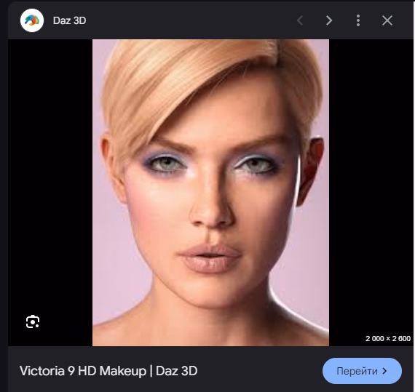This screenshot has height=392, width=415.
Task: Open the three-dot more options menu
Action: (357, 20)
